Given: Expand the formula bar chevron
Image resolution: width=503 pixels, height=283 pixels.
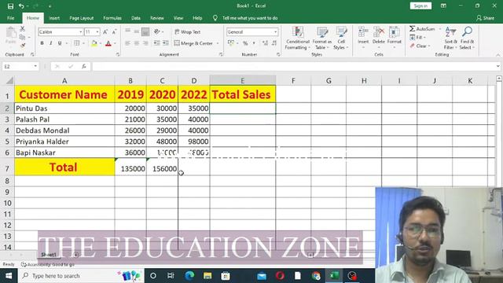Looking at the screenshot, I should pyautogui.click(x=497, y=66).
